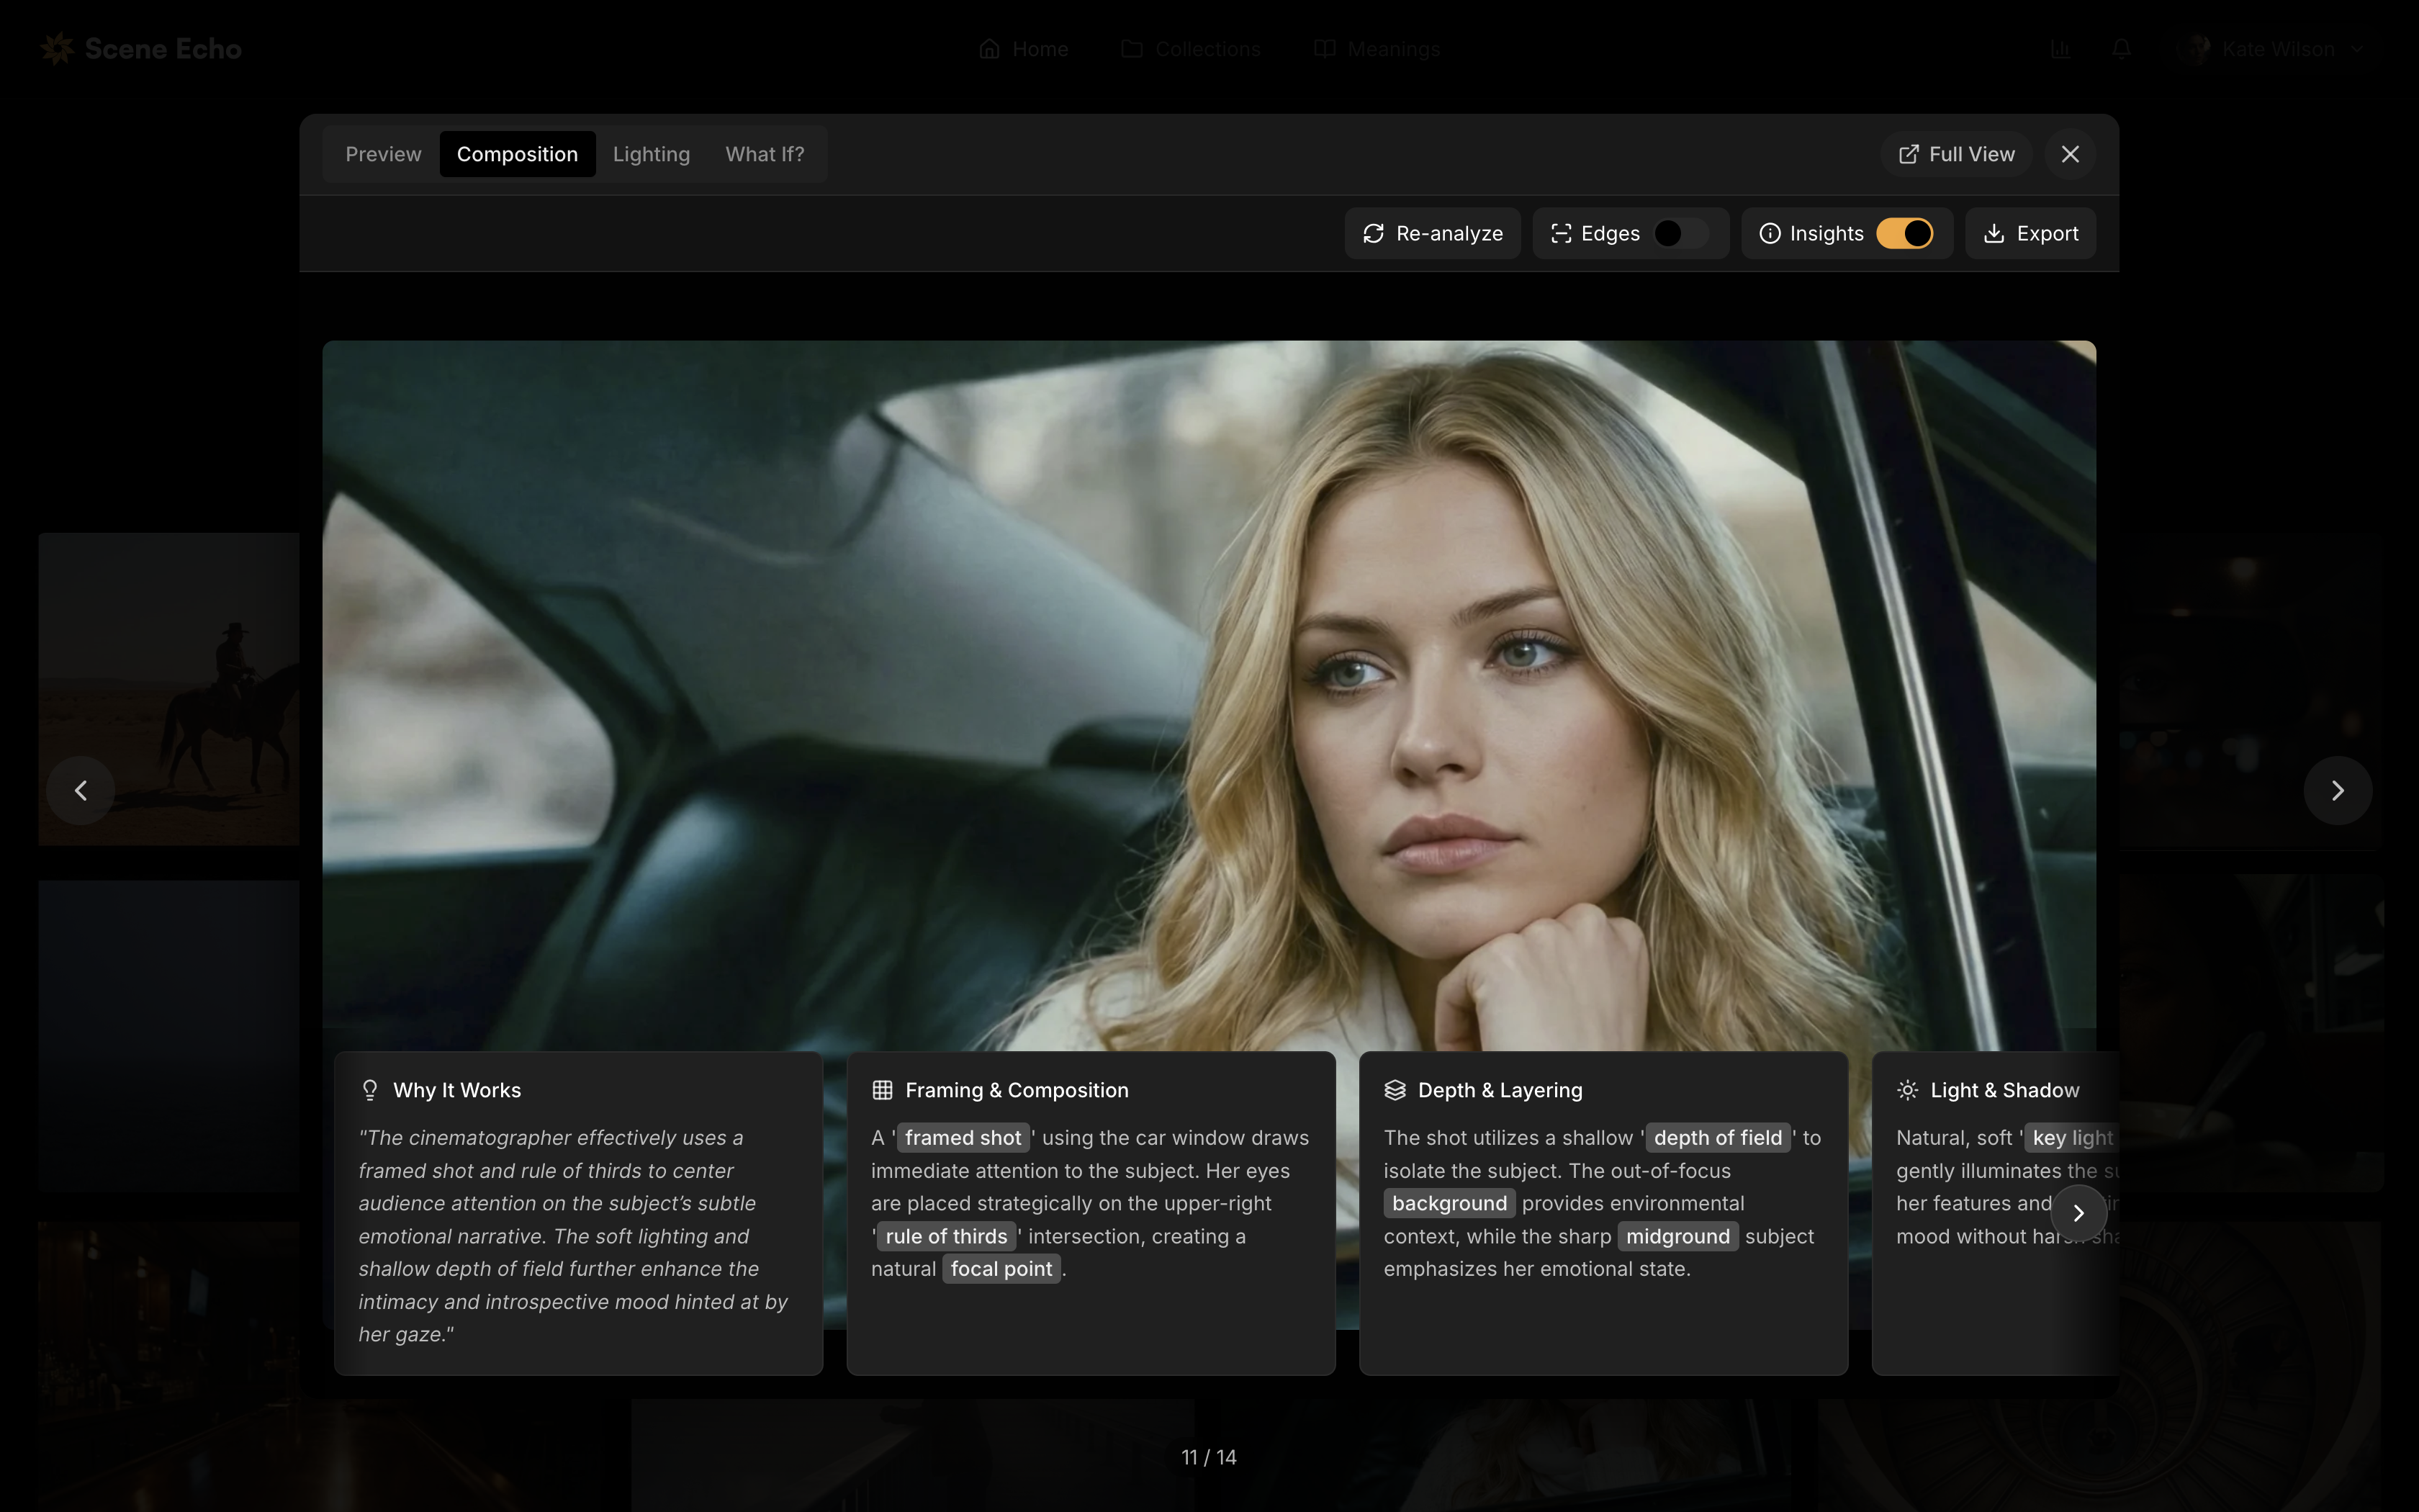Click the Why It Works lightbulb icon
The image size is (2419, 1512).
[370, 1090]
